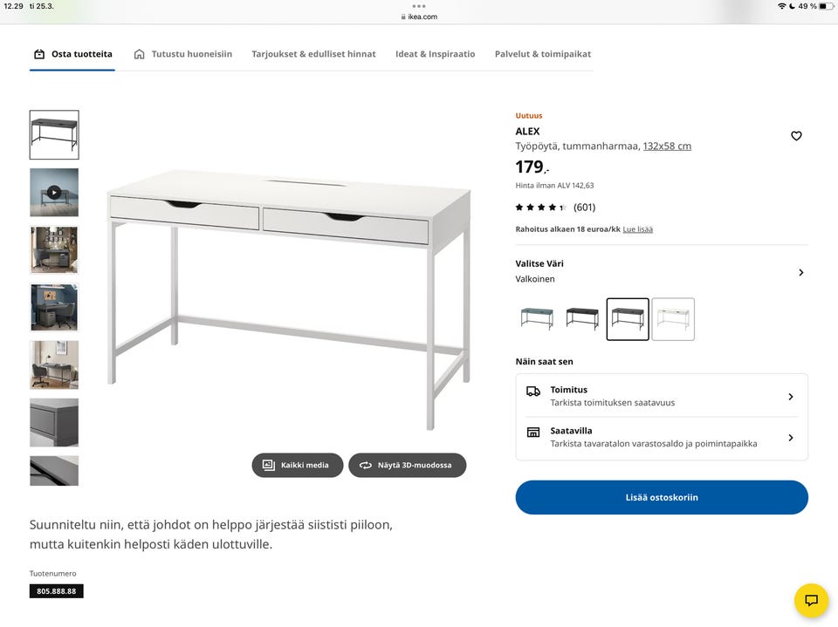
Task: Add ALEX desk to favorites heart icon
Action: click(796, 136)
